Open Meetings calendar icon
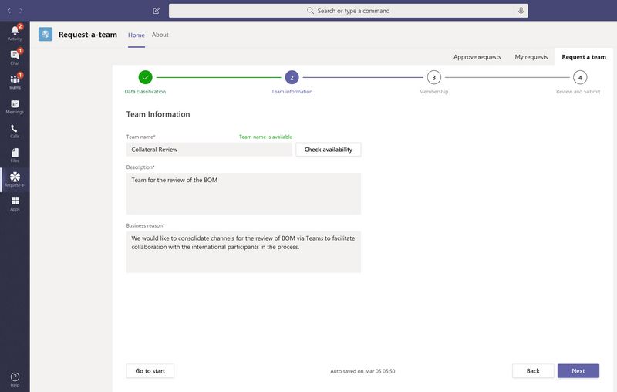The width and height of the screenshot is (617, 392). [15, 106]
